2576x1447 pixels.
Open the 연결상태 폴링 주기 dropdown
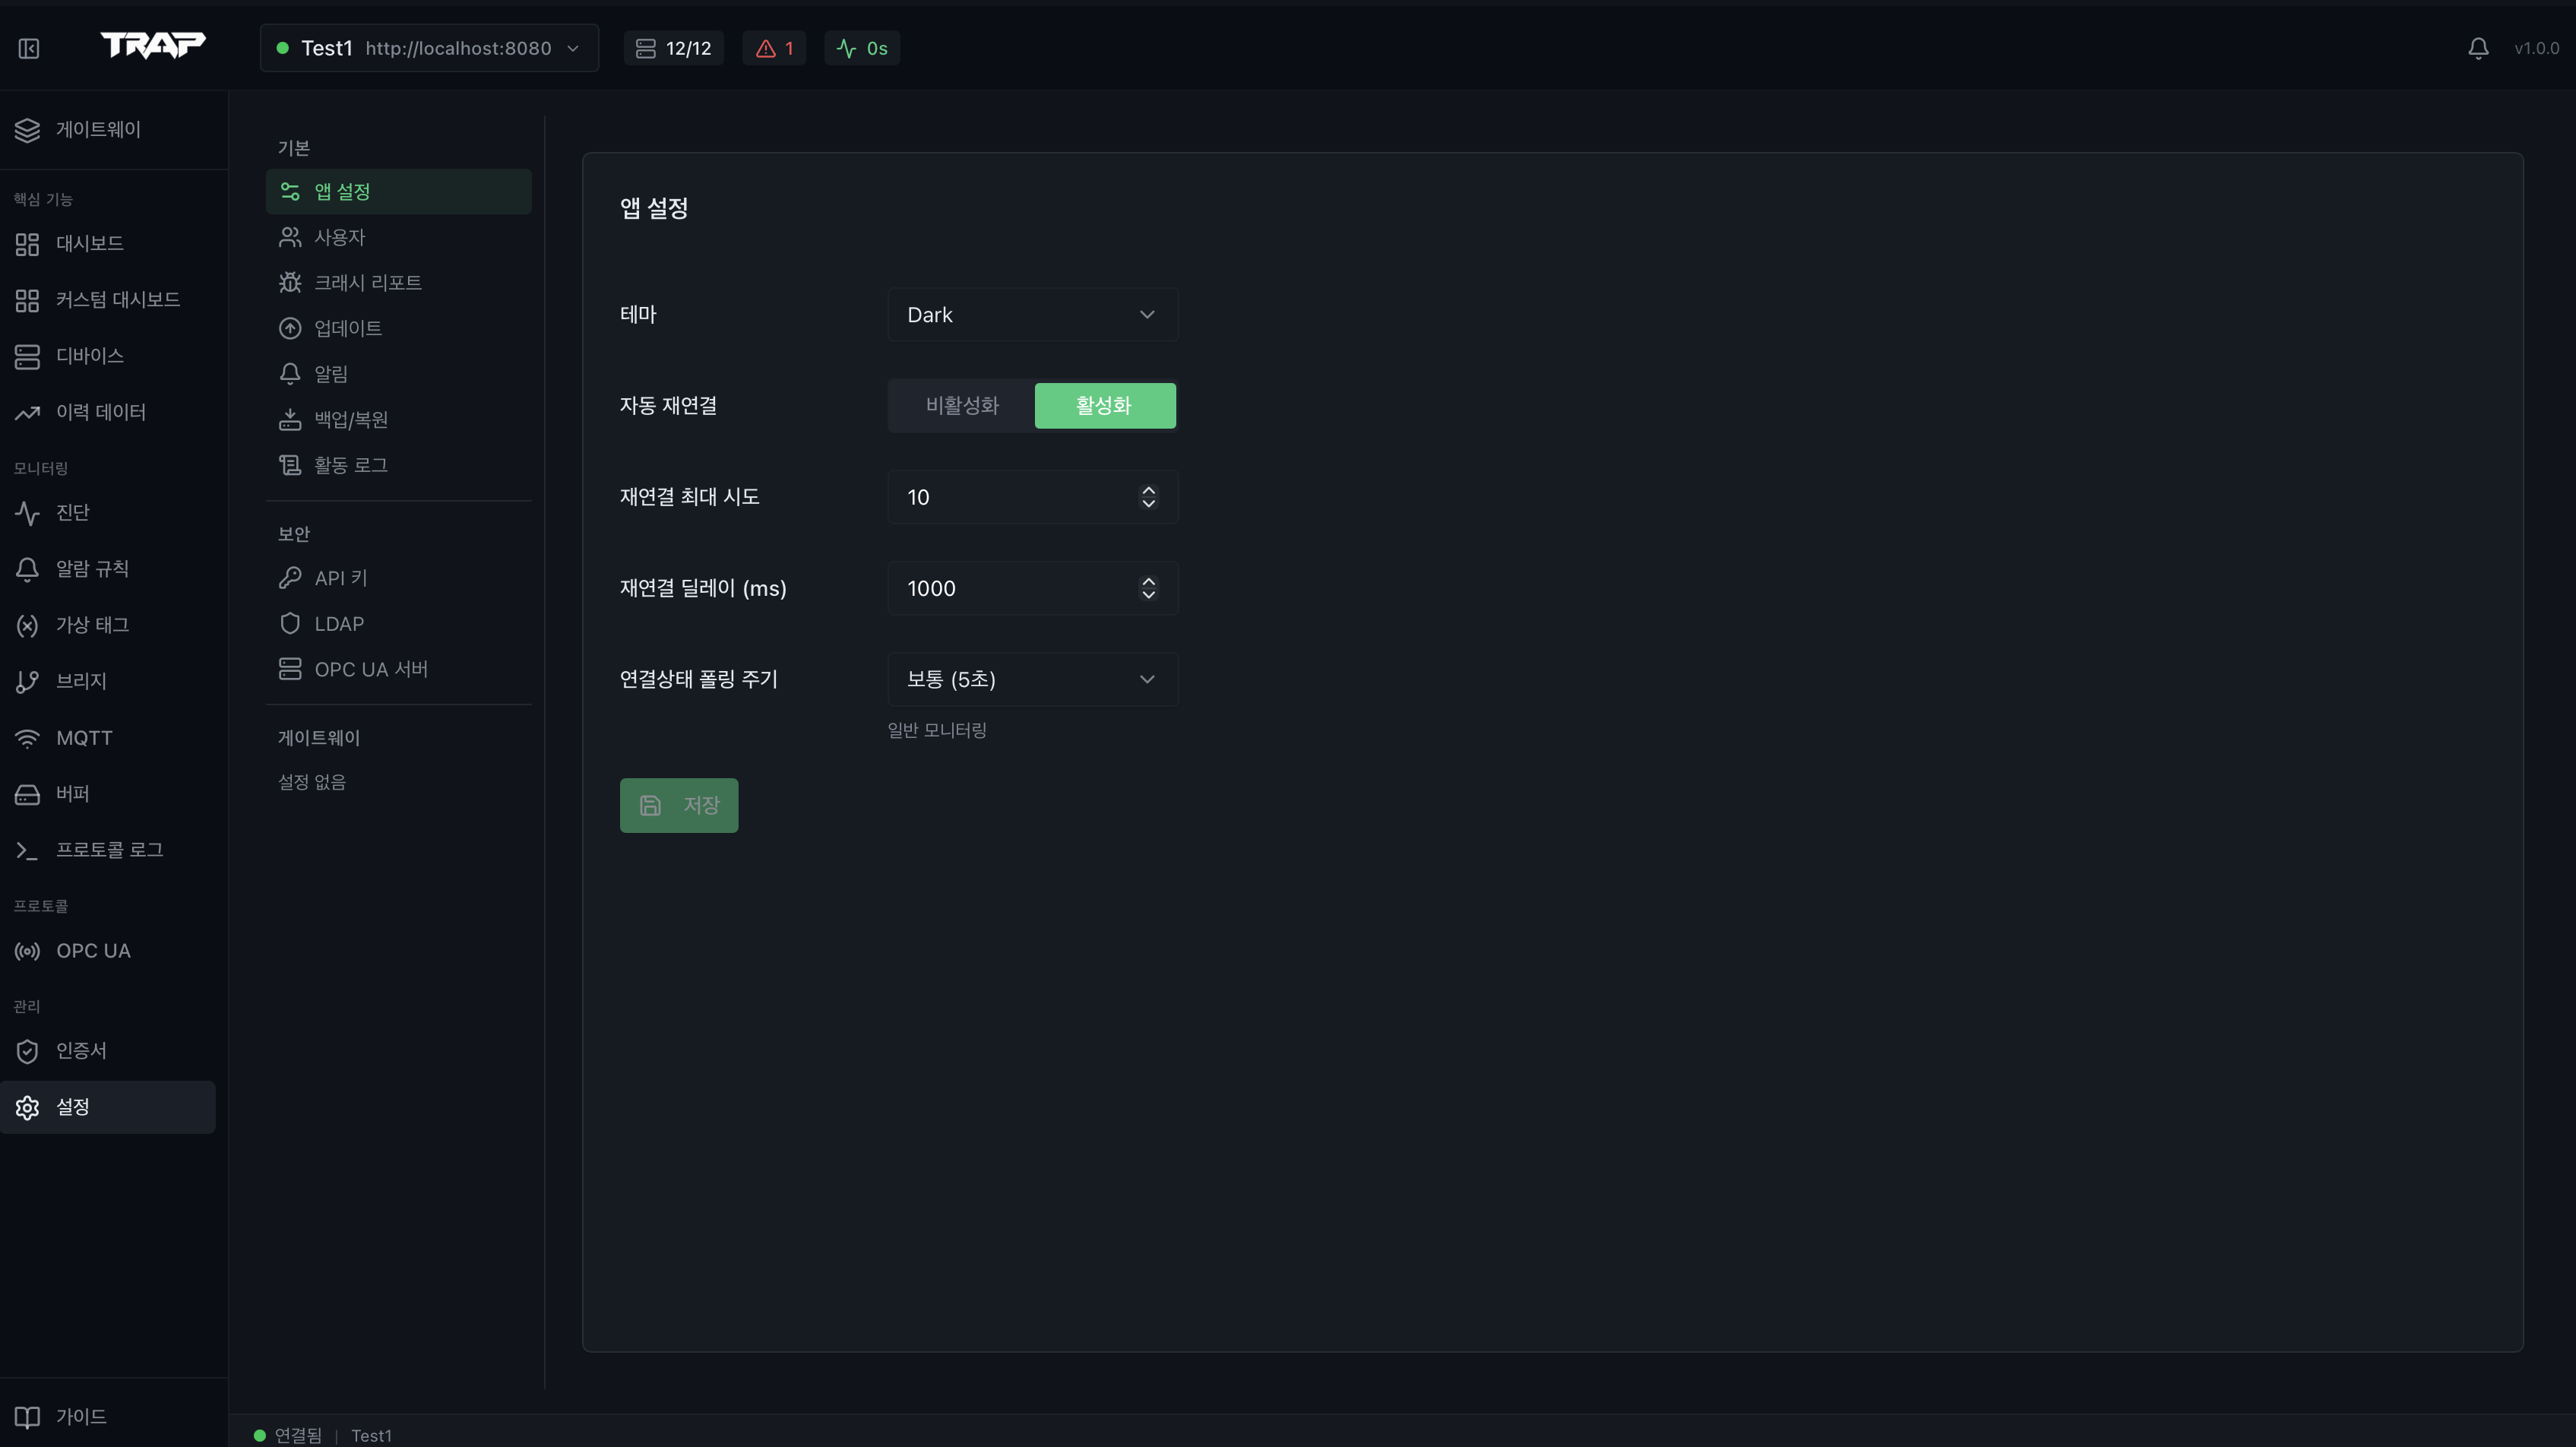tap(1032, 679)
